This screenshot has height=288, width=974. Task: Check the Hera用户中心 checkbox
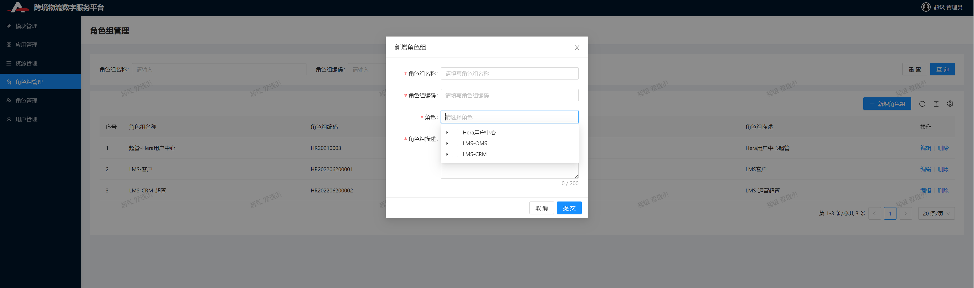click(x=455, y=132)
